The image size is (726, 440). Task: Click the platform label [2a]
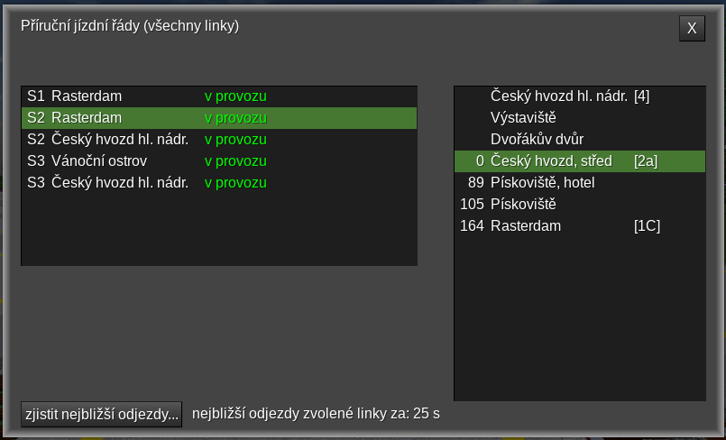coord(646,160)
